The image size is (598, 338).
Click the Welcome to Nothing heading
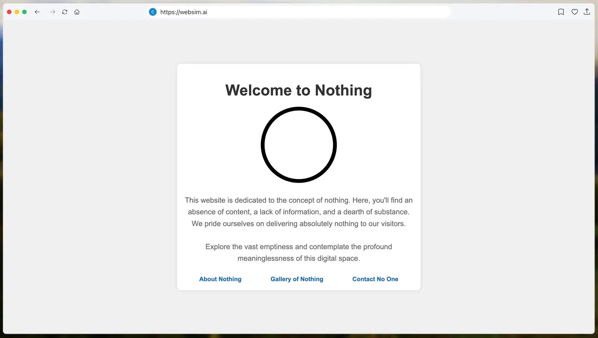[299, 90]
